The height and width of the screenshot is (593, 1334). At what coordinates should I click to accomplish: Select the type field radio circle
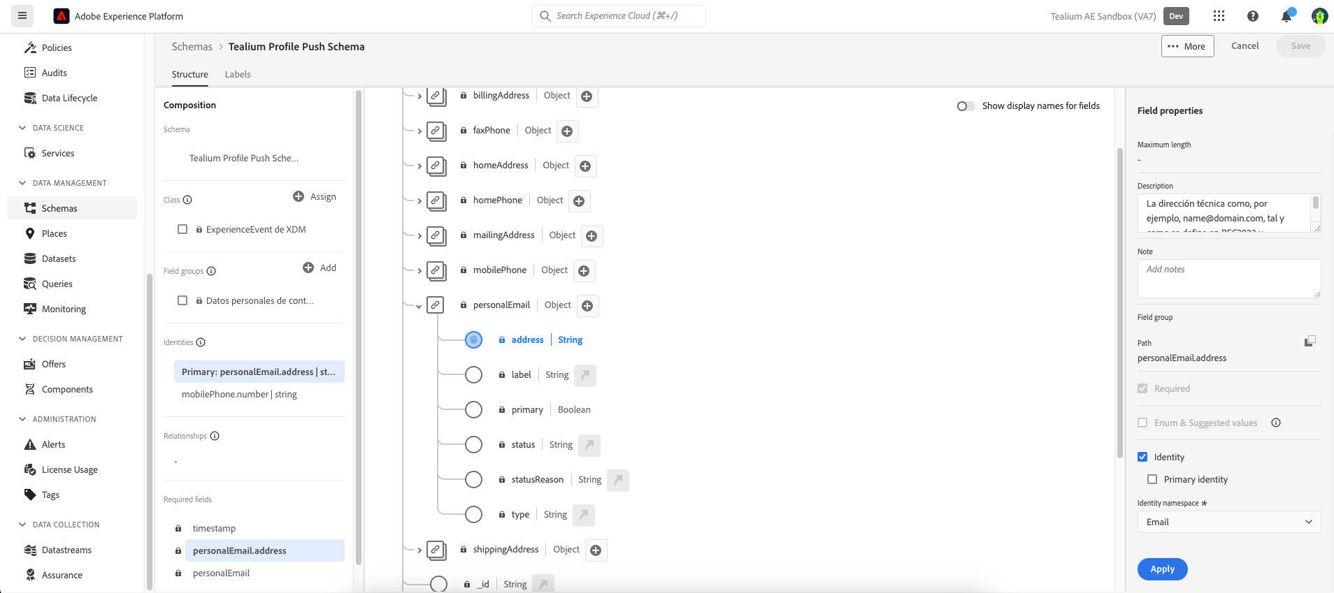point(473,515)
